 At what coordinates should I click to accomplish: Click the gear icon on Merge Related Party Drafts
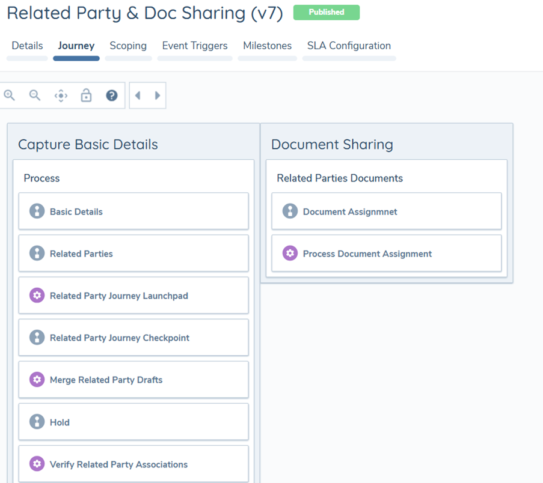[x=37, y=380]
